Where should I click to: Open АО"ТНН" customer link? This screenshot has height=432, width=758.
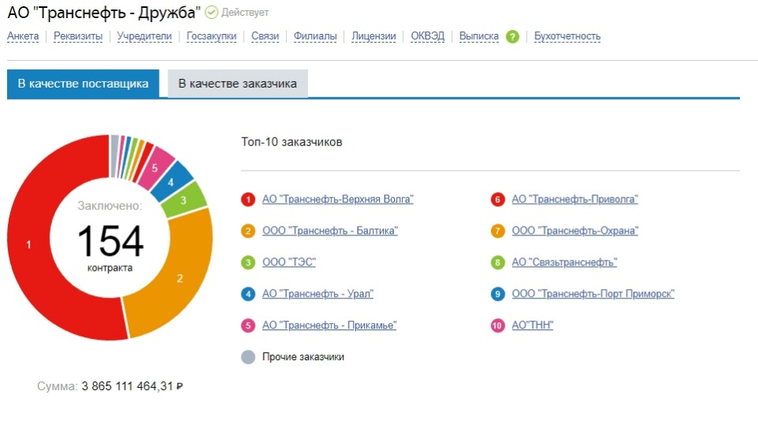pos(532,325)
